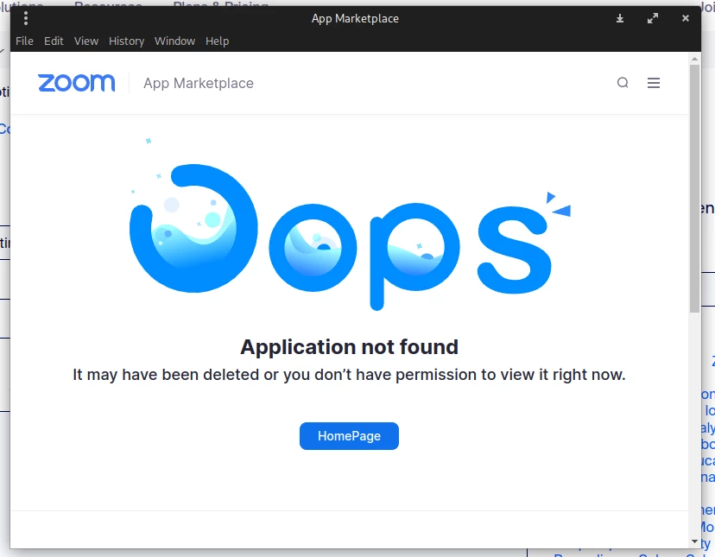Viewport: 715px width, 557px height.
Task: Click the download arrow icon in title bar
Action: coord(620,18)
